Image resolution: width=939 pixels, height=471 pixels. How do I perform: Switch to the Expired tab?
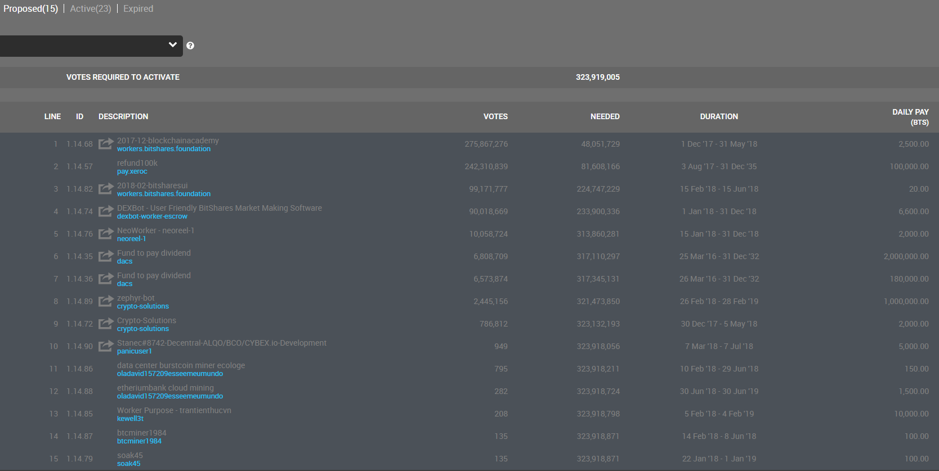tap(138, 8)
